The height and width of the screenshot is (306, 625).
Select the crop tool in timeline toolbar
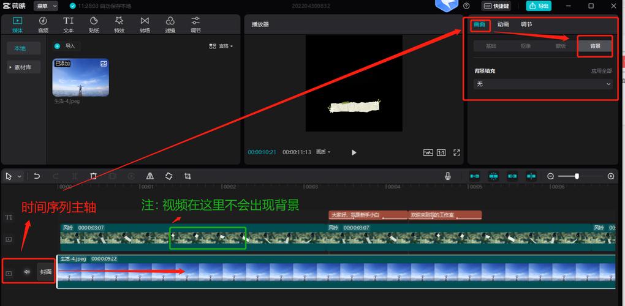click(187, 176)
